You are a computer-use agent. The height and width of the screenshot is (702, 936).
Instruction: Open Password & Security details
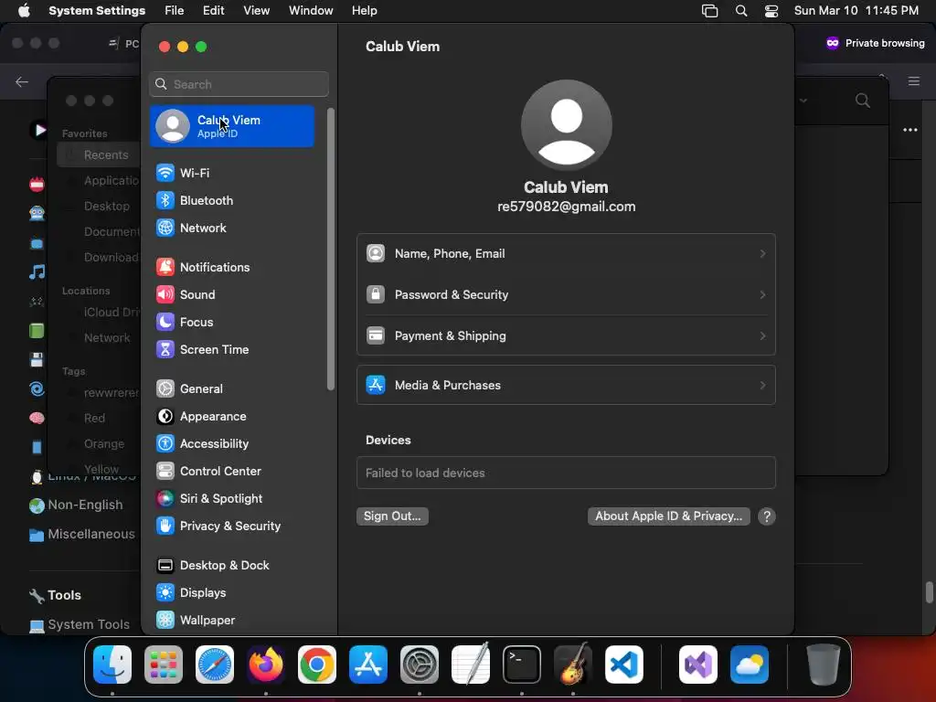pos(566,295)
